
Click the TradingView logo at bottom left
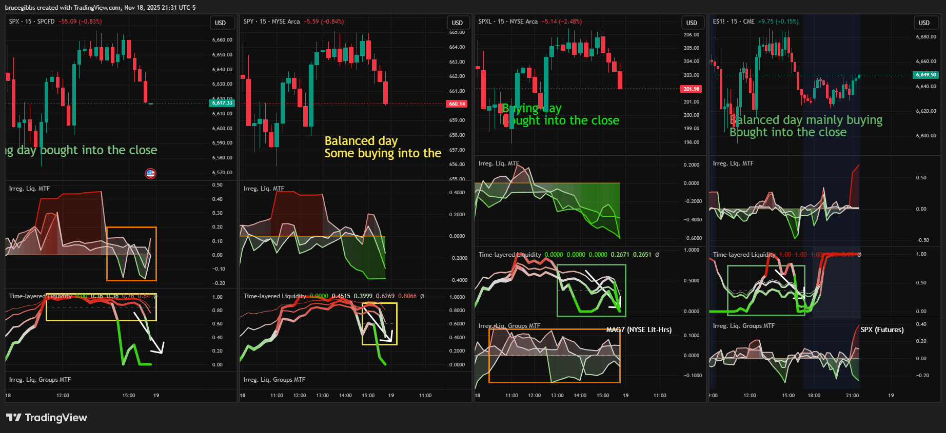47,418
